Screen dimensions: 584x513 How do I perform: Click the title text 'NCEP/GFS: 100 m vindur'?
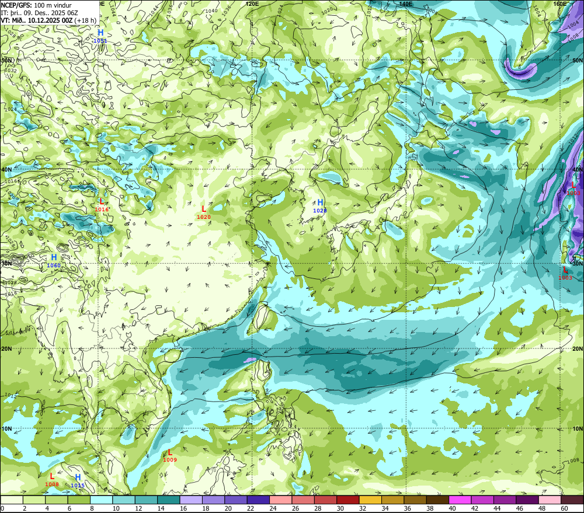tap(36, 5)
